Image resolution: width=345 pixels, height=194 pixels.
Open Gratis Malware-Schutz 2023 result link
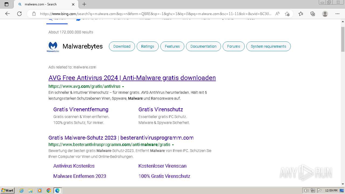(121, 138)
